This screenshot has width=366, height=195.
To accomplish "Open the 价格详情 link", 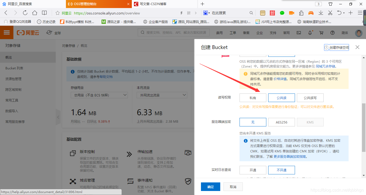I will [280, 79].
